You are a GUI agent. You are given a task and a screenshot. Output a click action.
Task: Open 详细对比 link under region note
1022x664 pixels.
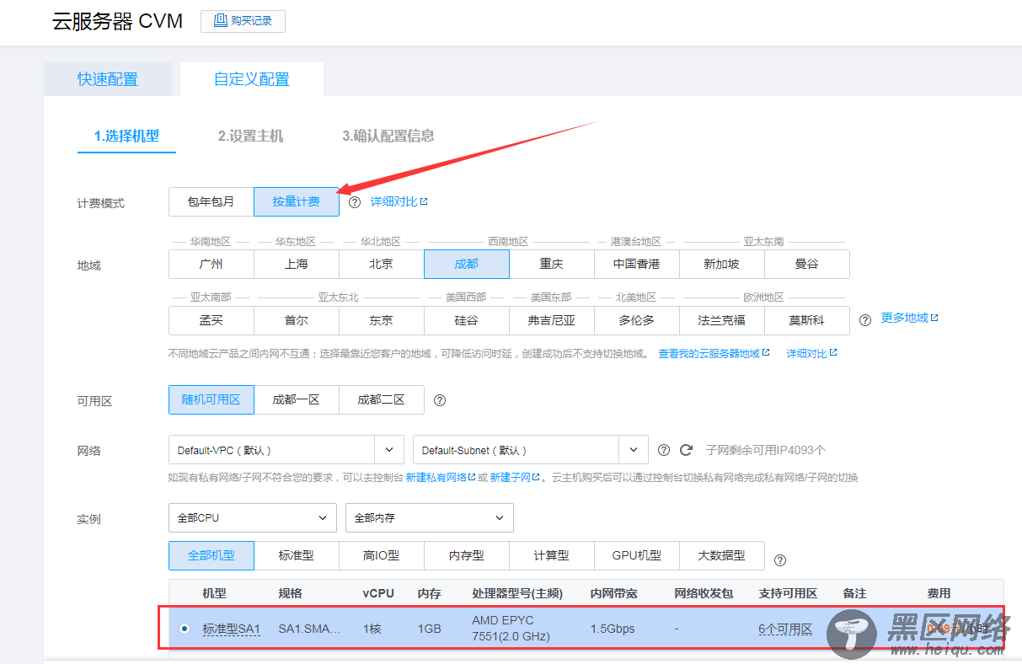coord(812,354)
